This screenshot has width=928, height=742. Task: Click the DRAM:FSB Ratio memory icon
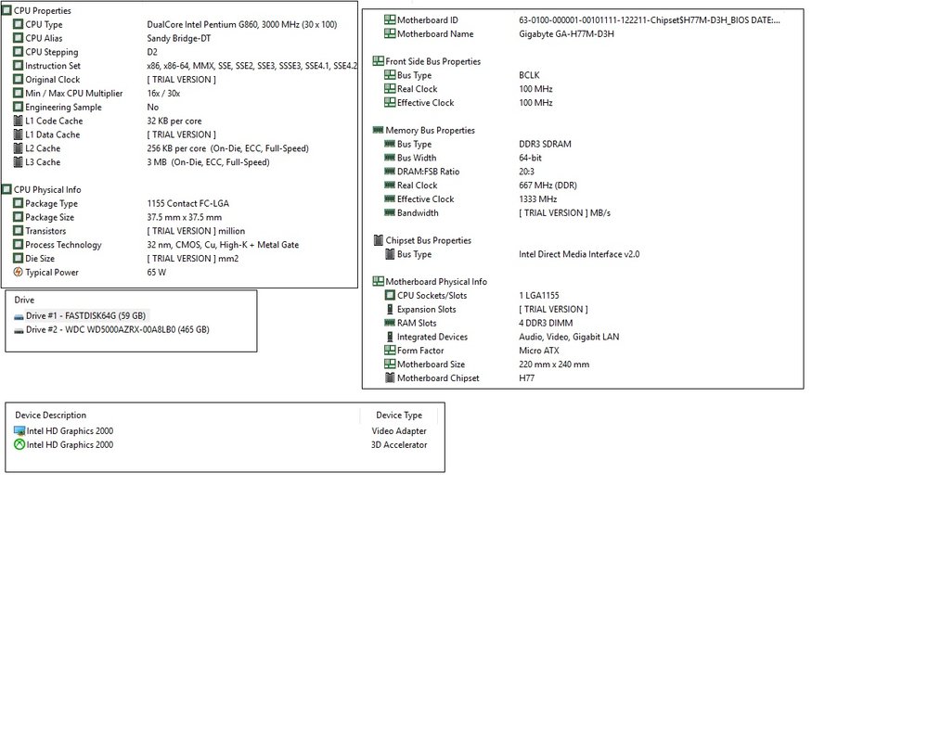[x=390, y=171]
